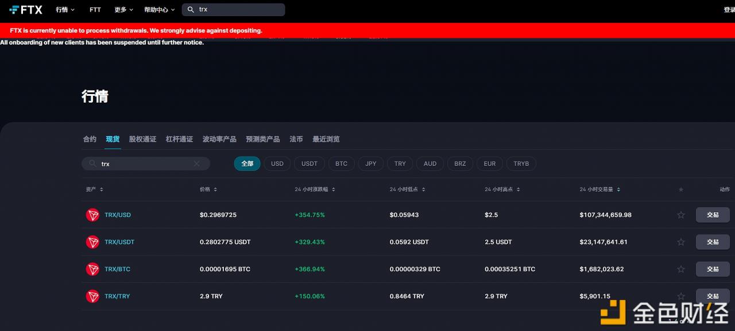Image resolution: width=735 pixels, height=331 pixels.
Task: Click the +354.75% change value
Action: point(310,215)
